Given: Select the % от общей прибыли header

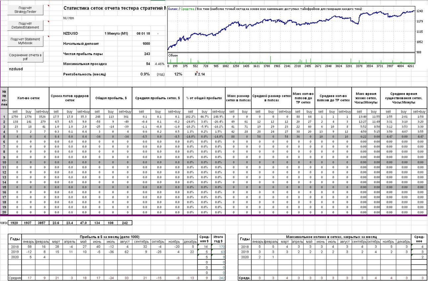Looking at the screenshot, I should (204, 98).
